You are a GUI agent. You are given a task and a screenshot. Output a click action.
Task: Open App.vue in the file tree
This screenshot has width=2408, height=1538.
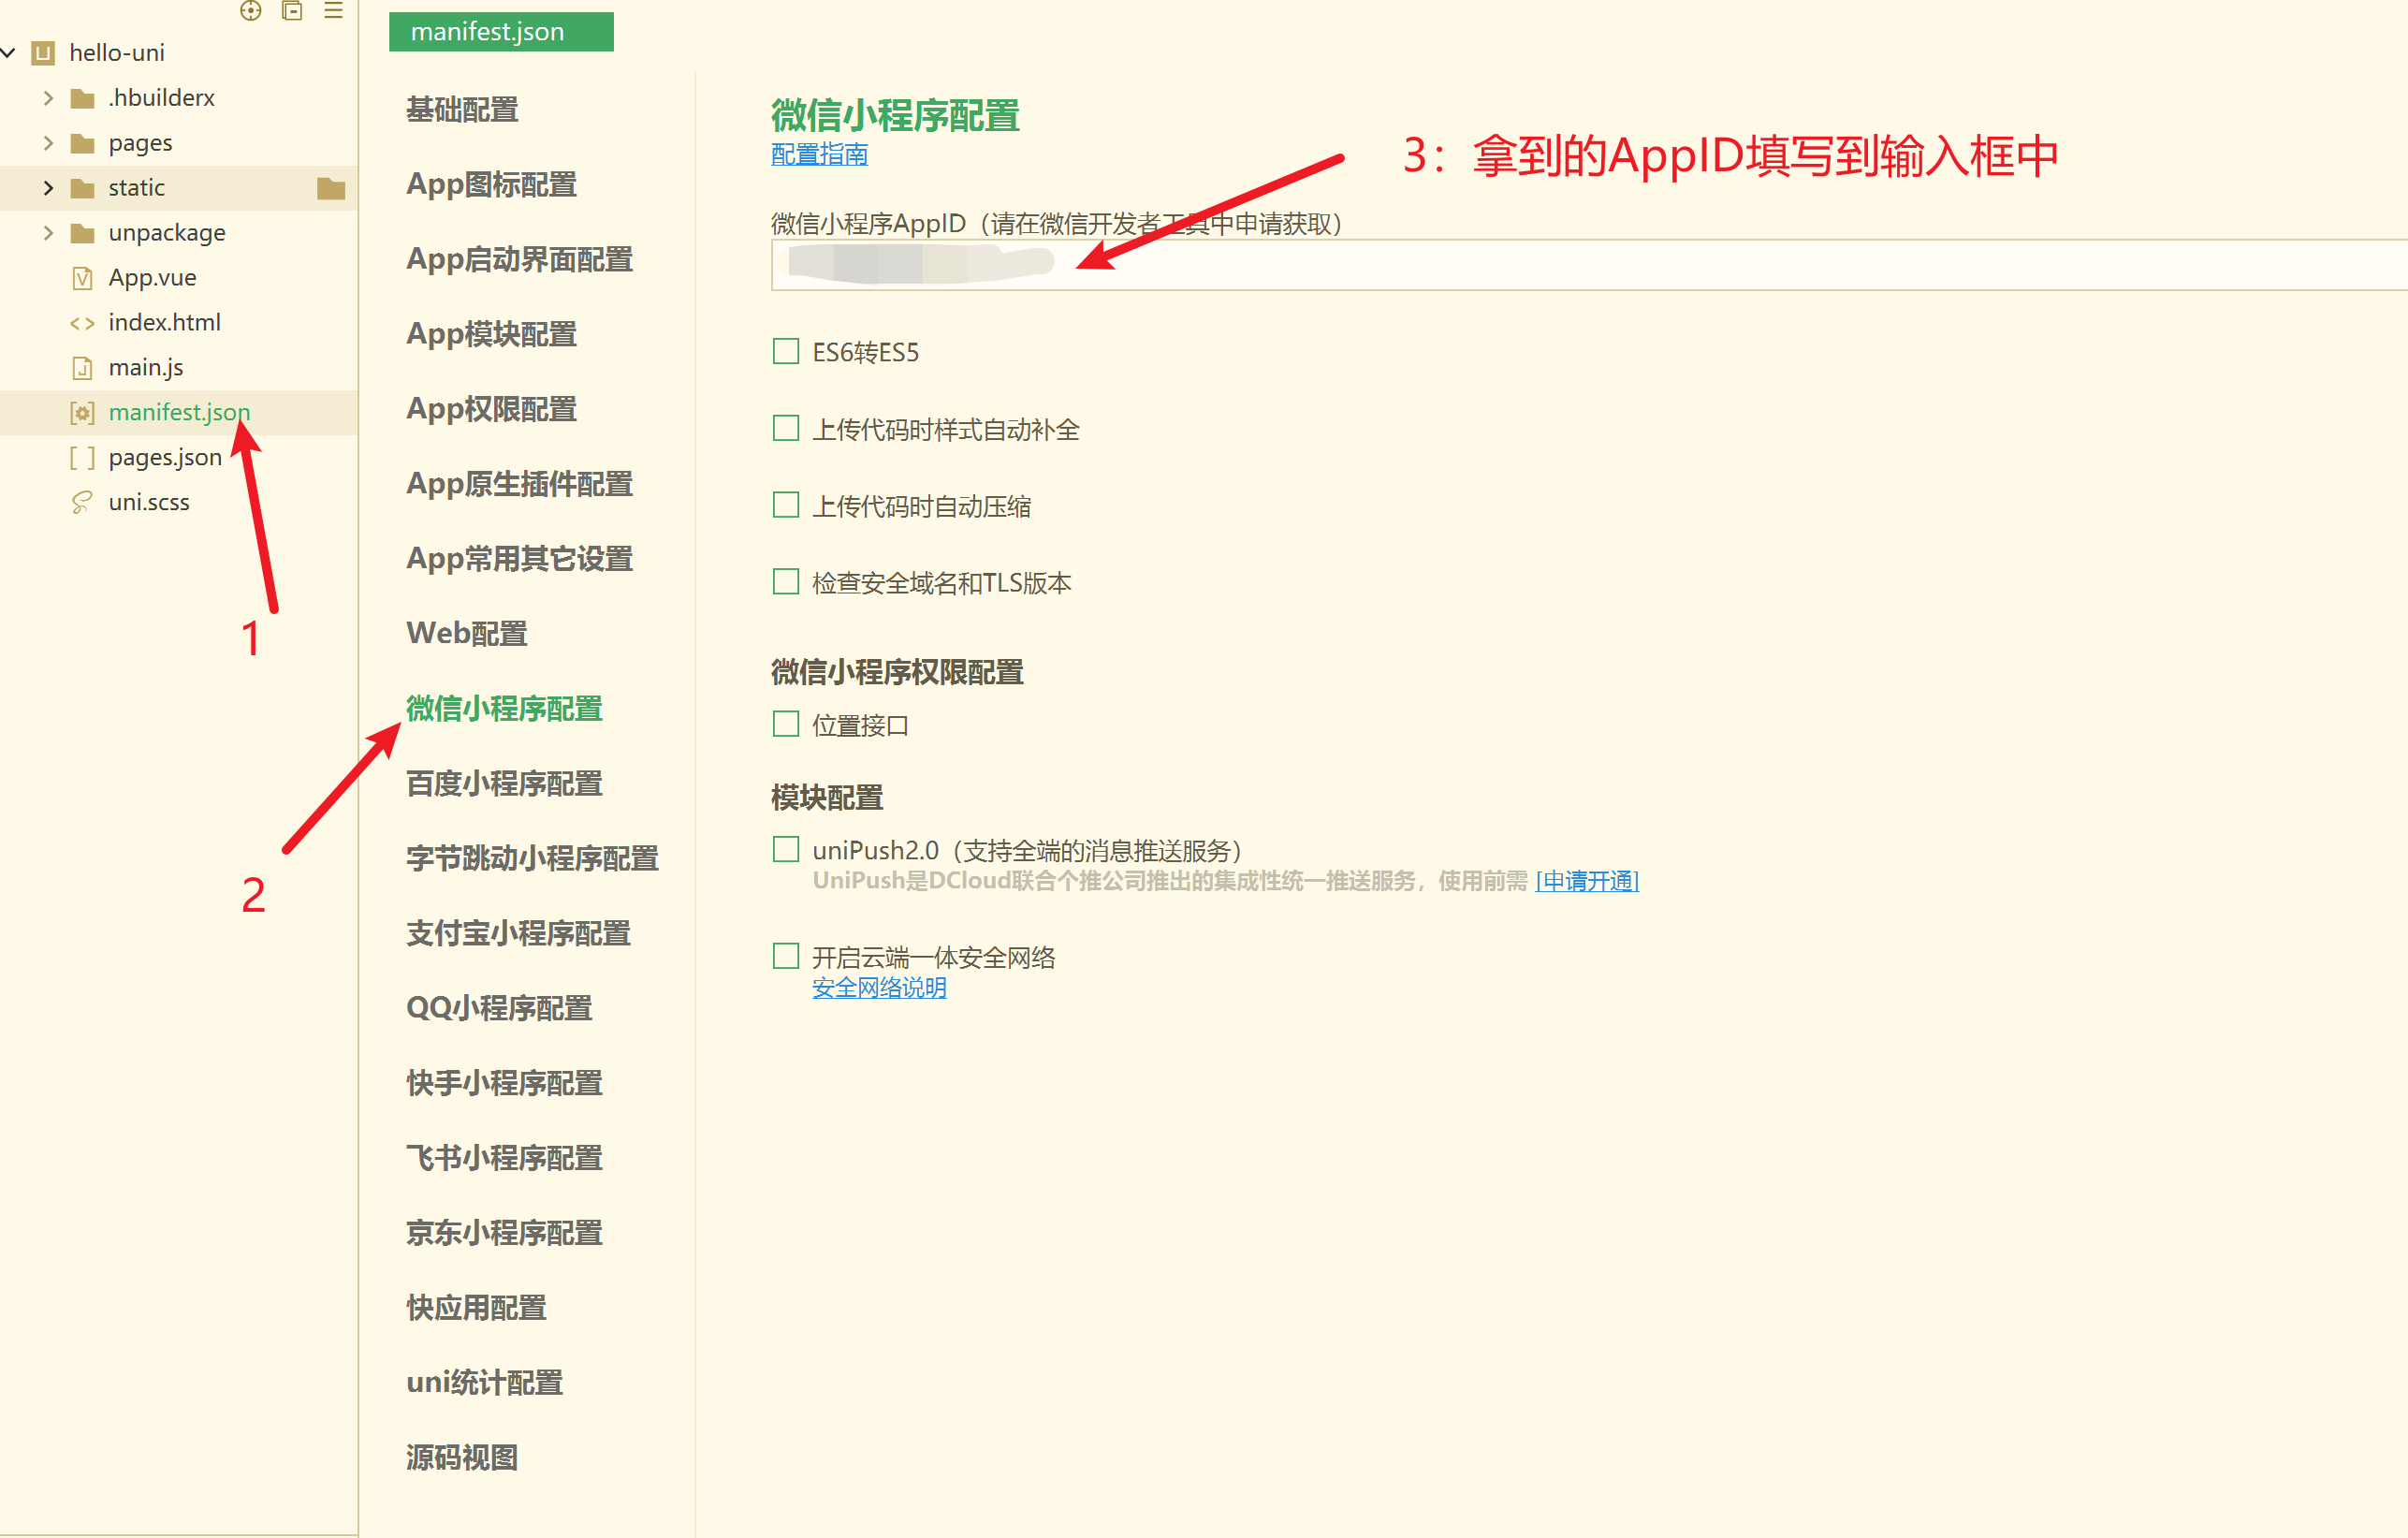(x=152, y=278)
